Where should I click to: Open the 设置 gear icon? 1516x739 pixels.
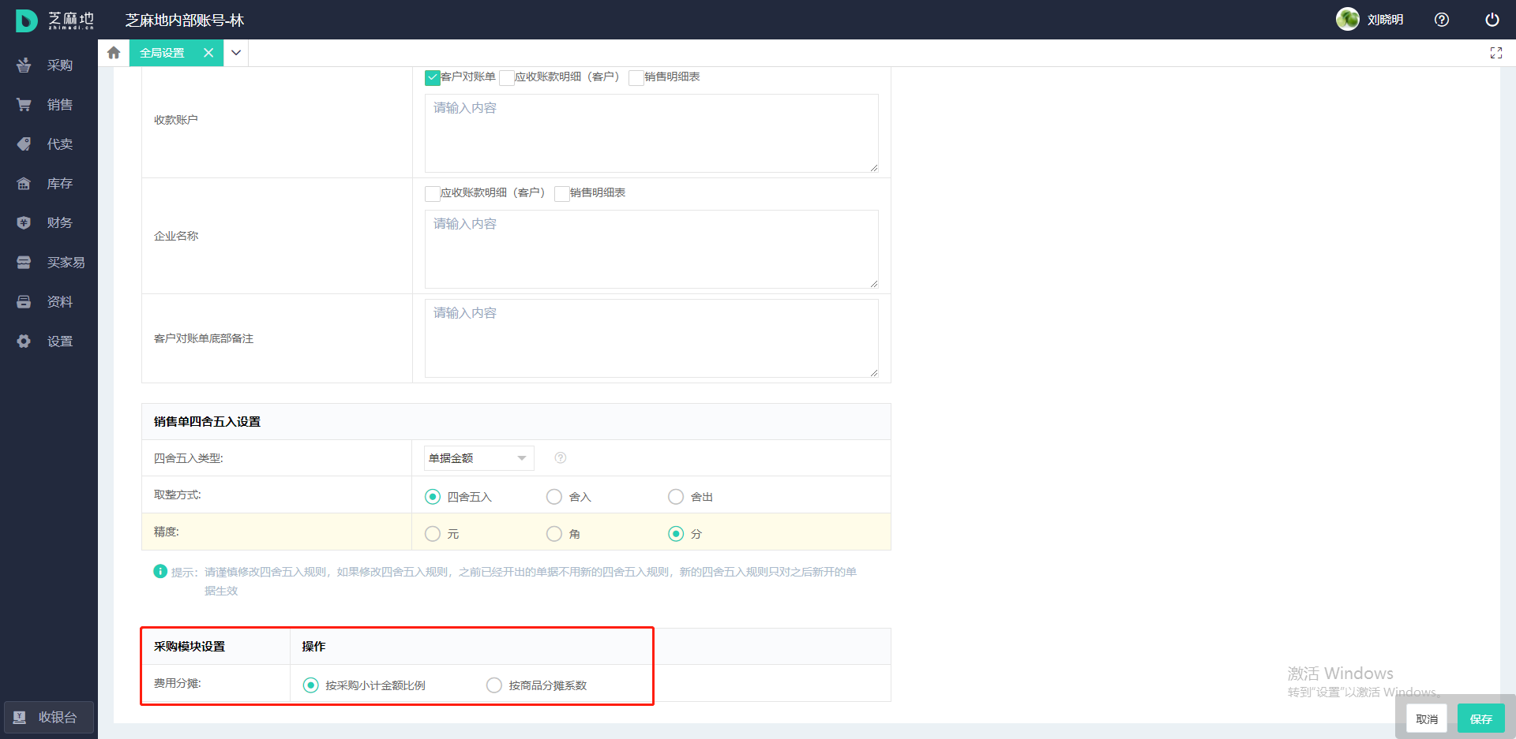click(x=24, y=342)
